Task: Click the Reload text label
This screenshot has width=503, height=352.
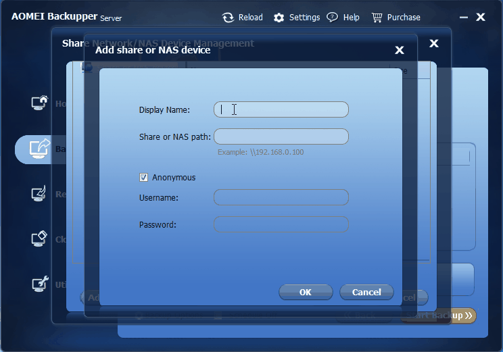Action: point(251,18)
